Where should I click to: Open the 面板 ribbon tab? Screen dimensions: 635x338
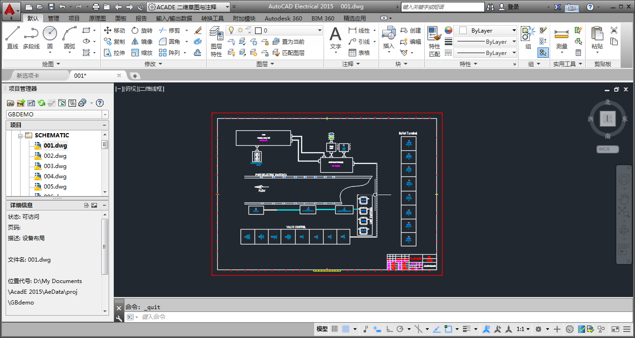pos(121,18)
